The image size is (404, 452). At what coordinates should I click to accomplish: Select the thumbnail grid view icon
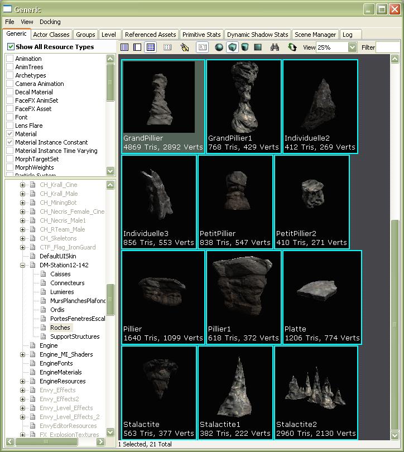click(150, 47)
